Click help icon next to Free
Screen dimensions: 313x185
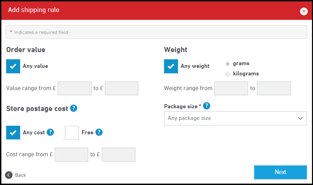(99, 132)
